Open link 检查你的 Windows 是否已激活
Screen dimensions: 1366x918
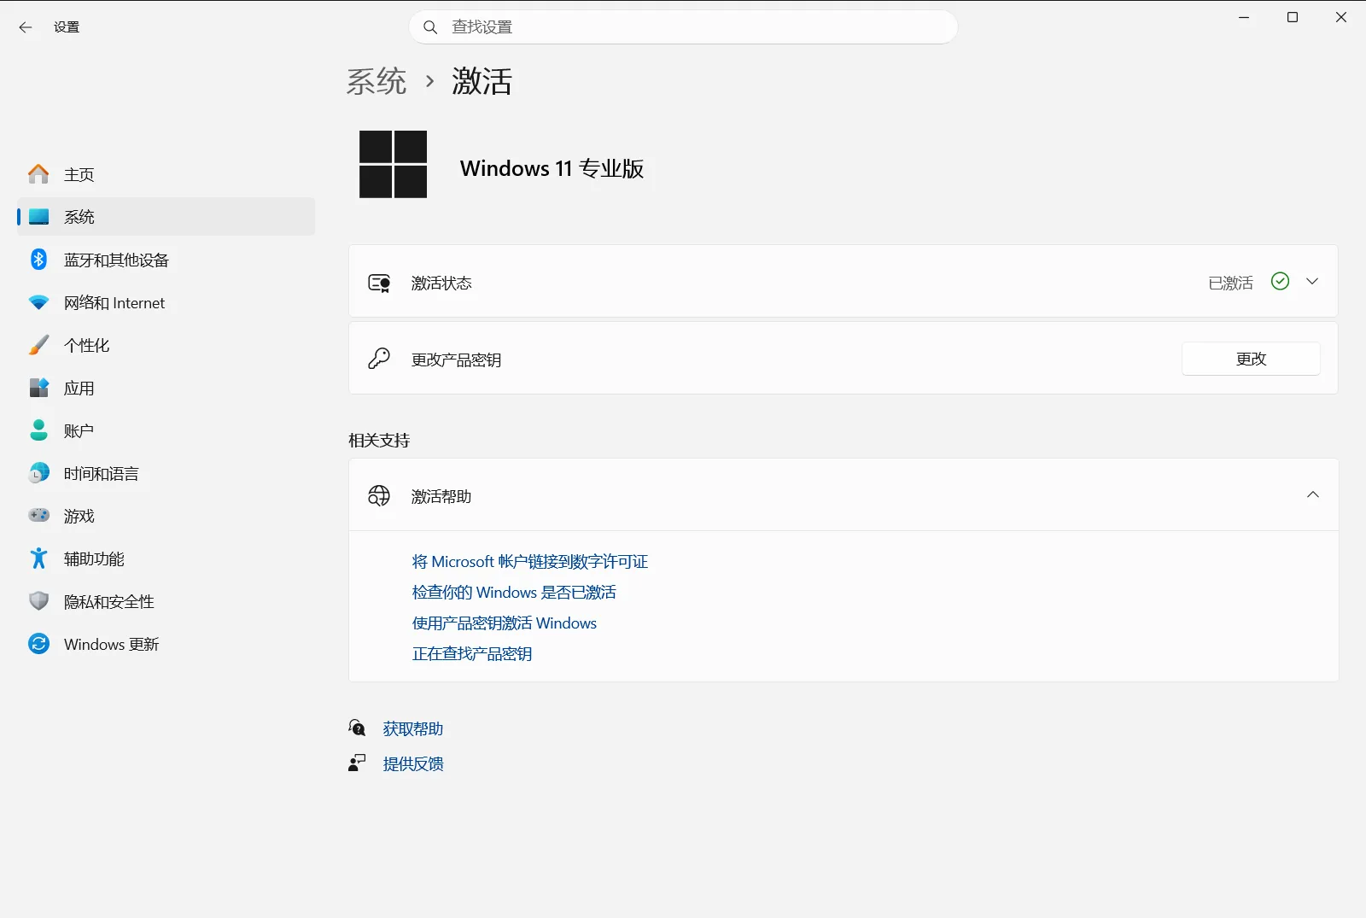[x=514, y=592]
